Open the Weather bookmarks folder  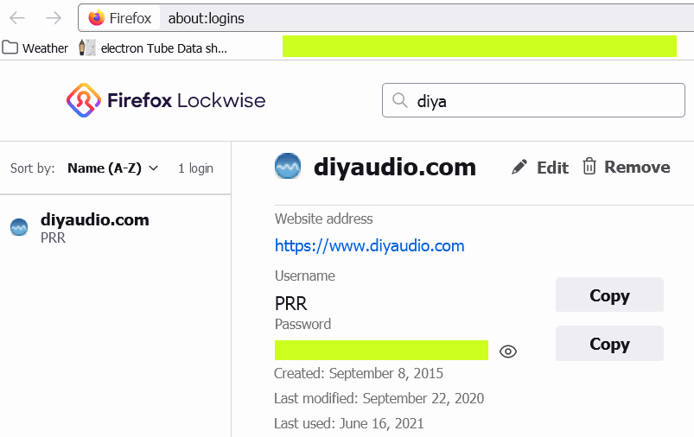35,47
